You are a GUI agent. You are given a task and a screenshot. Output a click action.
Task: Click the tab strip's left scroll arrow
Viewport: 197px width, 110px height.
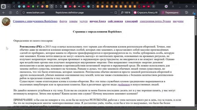[x=14, y=6]
